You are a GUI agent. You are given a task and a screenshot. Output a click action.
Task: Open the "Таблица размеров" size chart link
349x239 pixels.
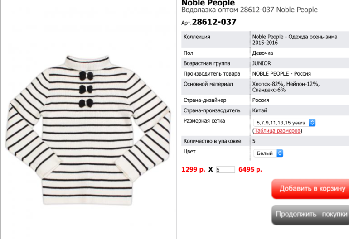click(277, 131)
